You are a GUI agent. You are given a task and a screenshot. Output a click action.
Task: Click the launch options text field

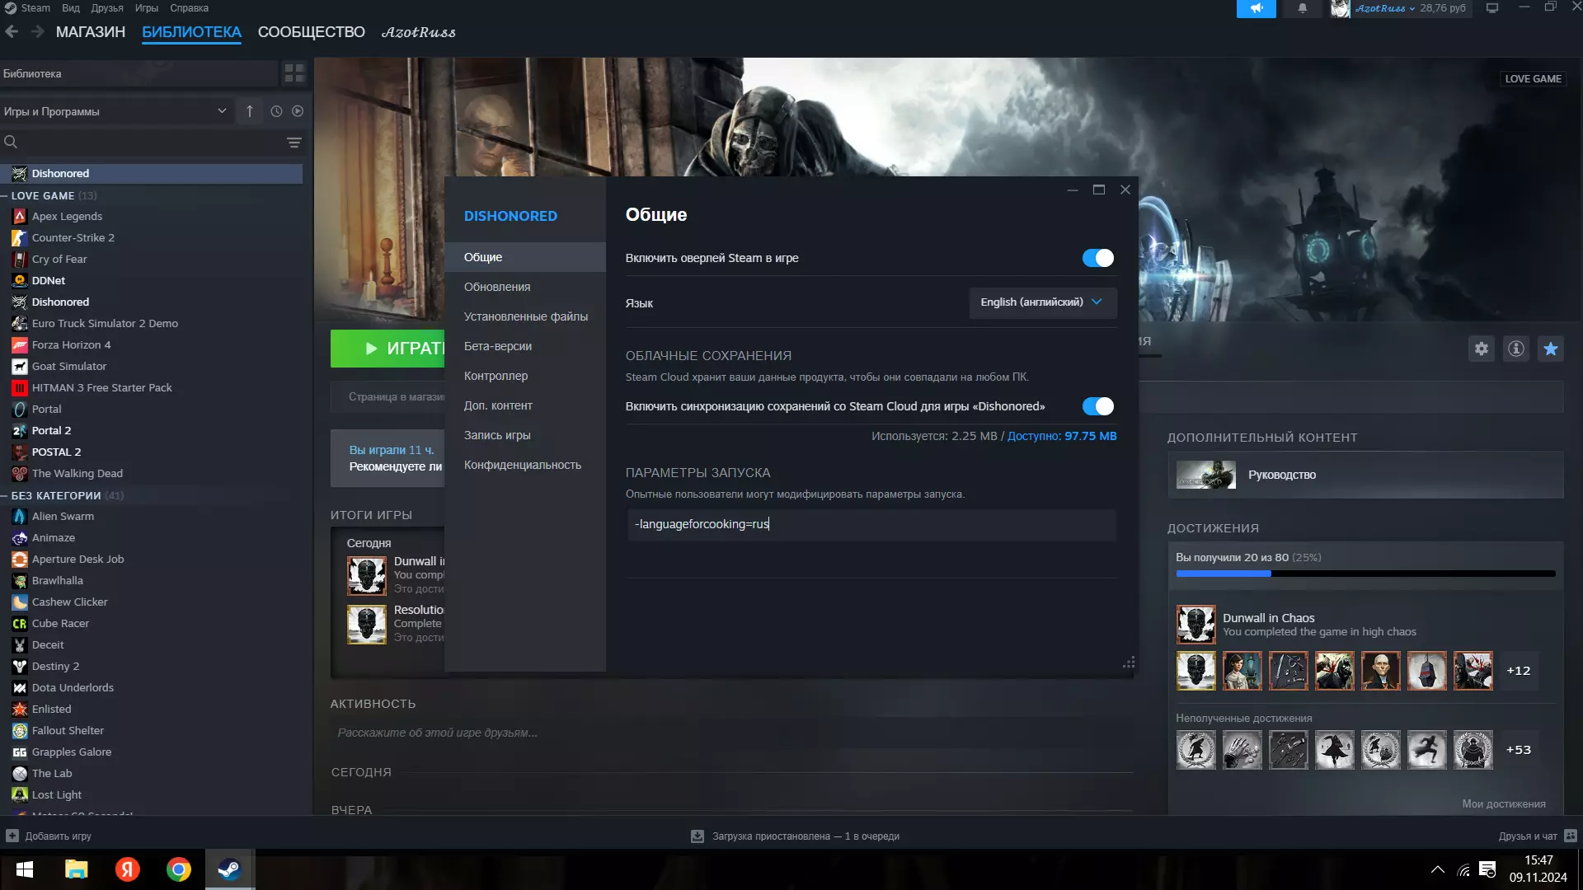[871, 524]
